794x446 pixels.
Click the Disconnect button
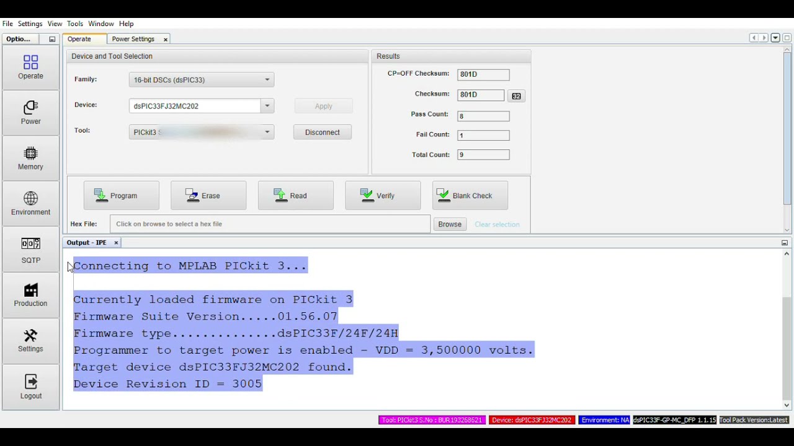click(323, 133)
